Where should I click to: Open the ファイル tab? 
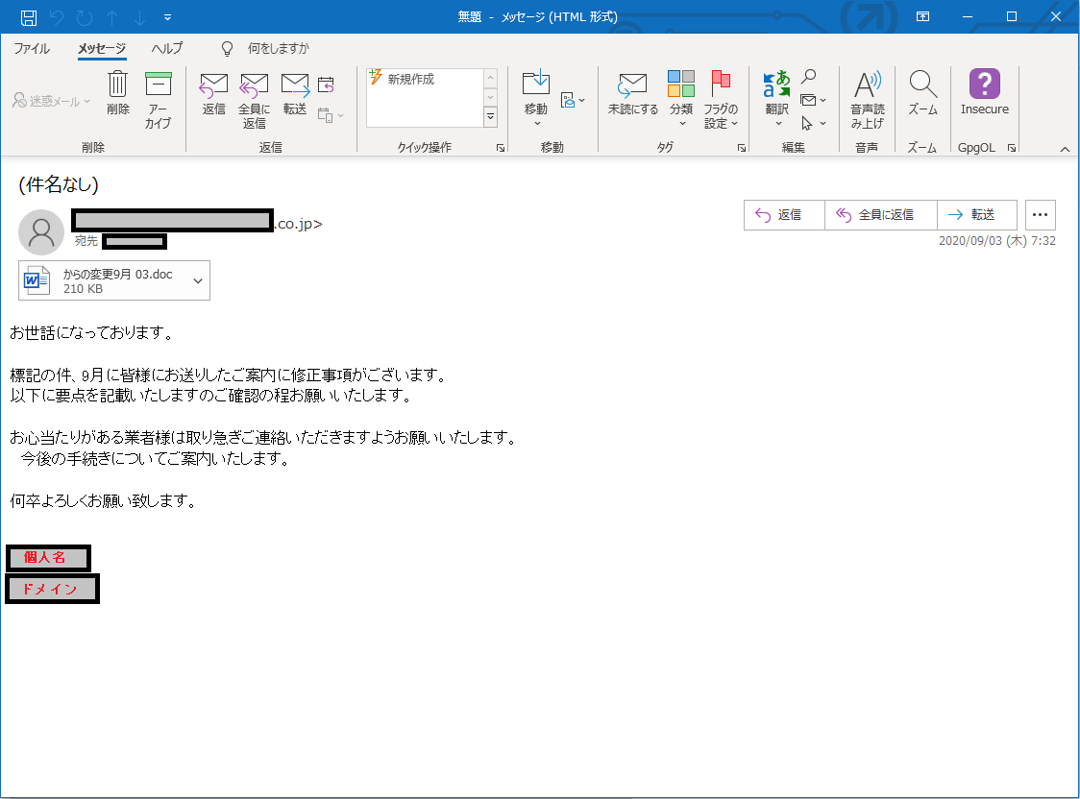[32, 48]
